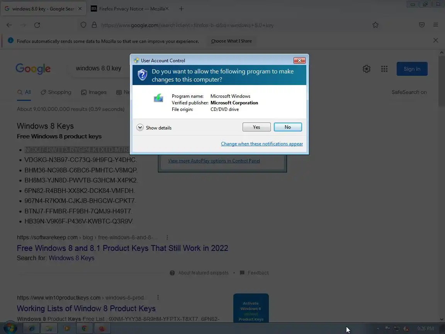Show hidden tray icons arrow
Viewport: 445px width, 334px height.
tap(378, 329)
